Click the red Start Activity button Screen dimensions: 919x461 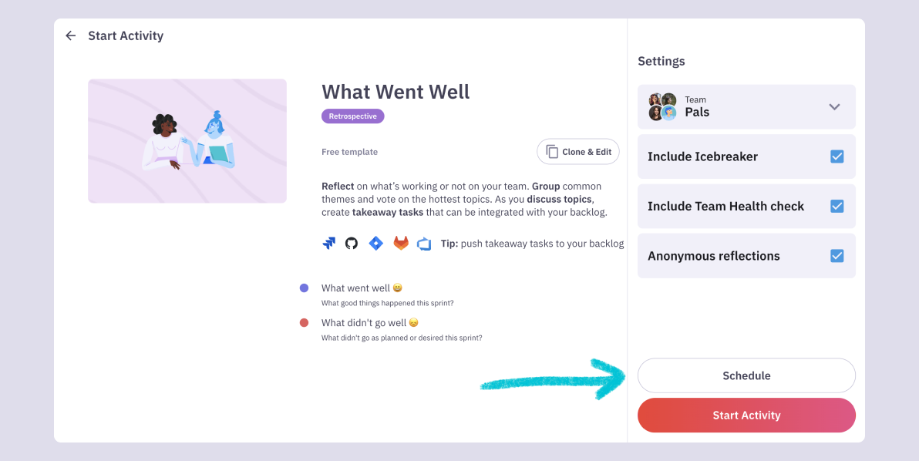point(746,416)
